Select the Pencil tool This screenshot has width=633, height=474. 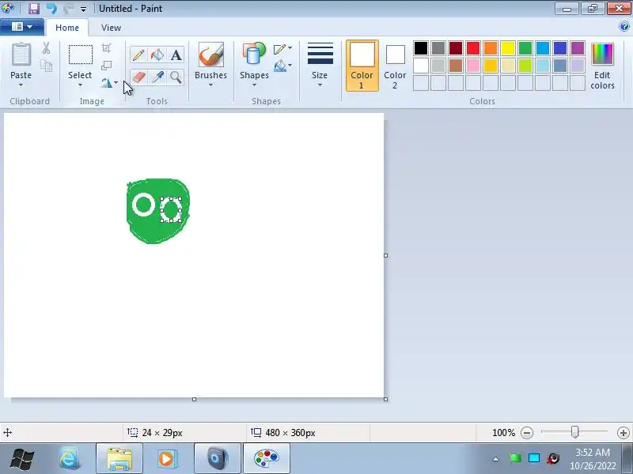pos(138,55)
